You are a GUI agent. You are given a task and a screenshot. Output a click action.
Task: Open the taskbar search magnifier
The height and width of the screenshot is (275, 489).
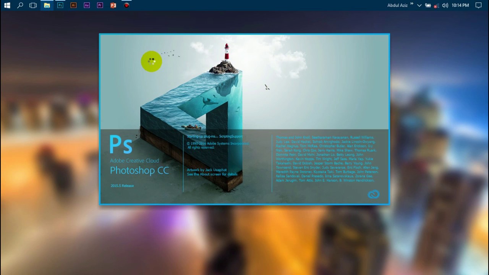click(20, 5)
